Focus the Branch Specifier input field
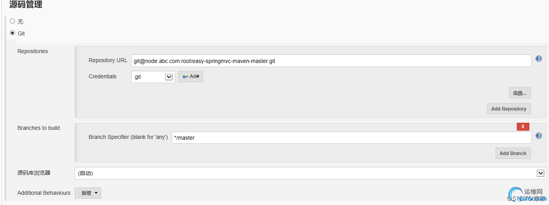The width and height of the screenshot is (549, 205). pyautogui.click(x=352, y=138)
